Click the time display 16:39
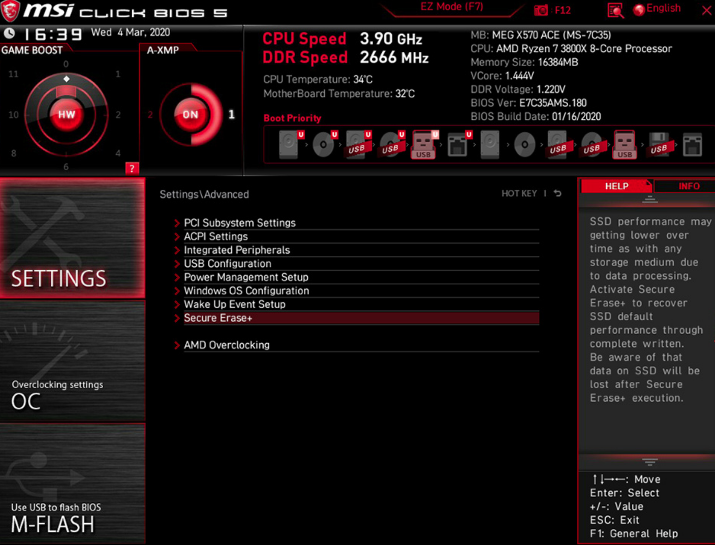The image size is (715, 546). [53, 34]
